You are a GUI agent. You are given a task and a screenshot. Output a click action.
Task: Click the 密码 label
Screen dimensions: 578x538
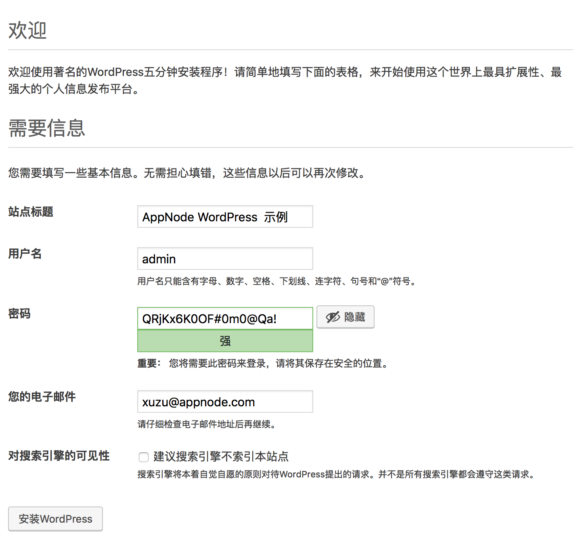pos(19,313)
